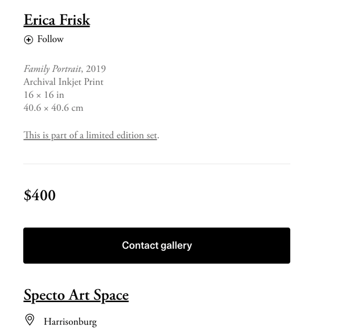Click the 16 × 16 in dimensions
Screen dimensions: 339x336
[44, 95]
